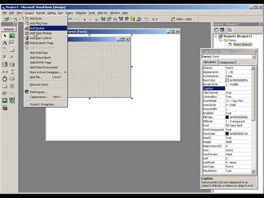Select the ComboBox control in the toolbox
The image size is (264, 198).
[5, 64]
